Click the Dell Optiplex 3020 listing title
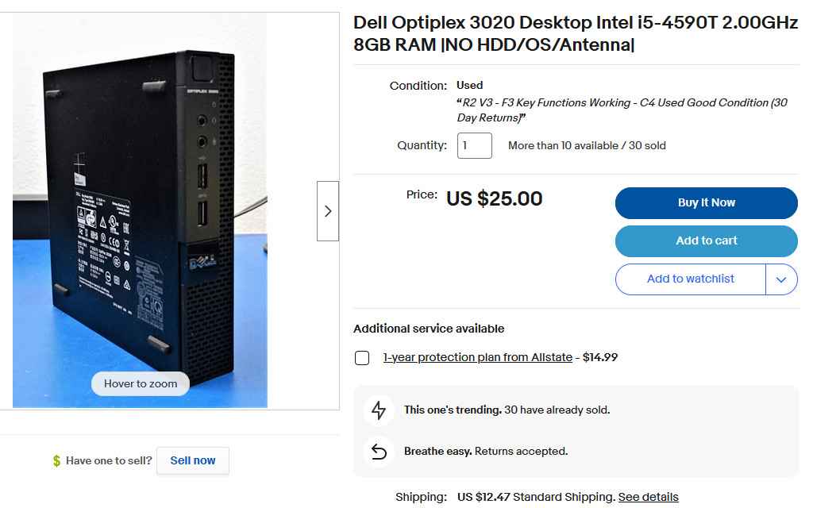 point(576,34)
